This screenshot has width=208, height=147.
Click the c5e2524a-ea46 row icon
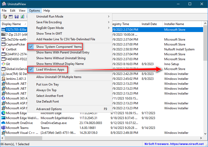pyautogui.click(x=3, y=40)
